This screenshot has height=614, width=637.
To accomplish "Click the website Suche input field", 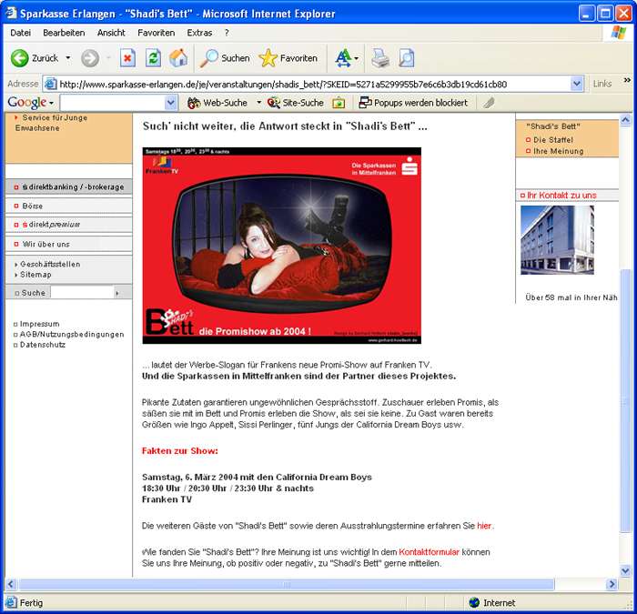I will pyautogui.click(x=82, y=292).
